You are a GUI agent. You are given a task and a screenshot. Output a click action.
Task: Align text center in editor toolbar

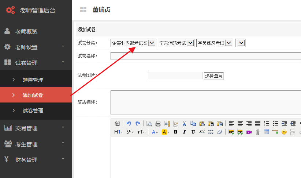point(240,124)
